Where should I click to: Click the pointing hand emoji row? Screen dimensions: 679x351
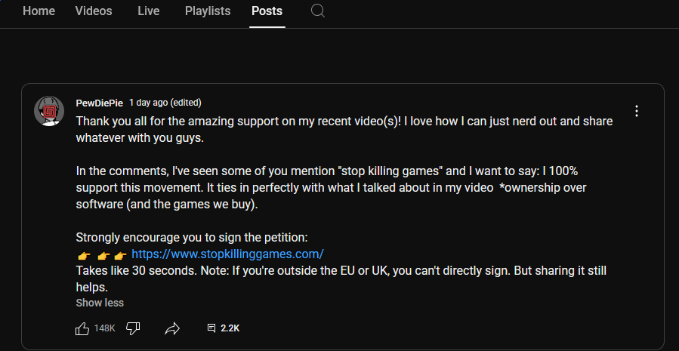click(101, 255)
